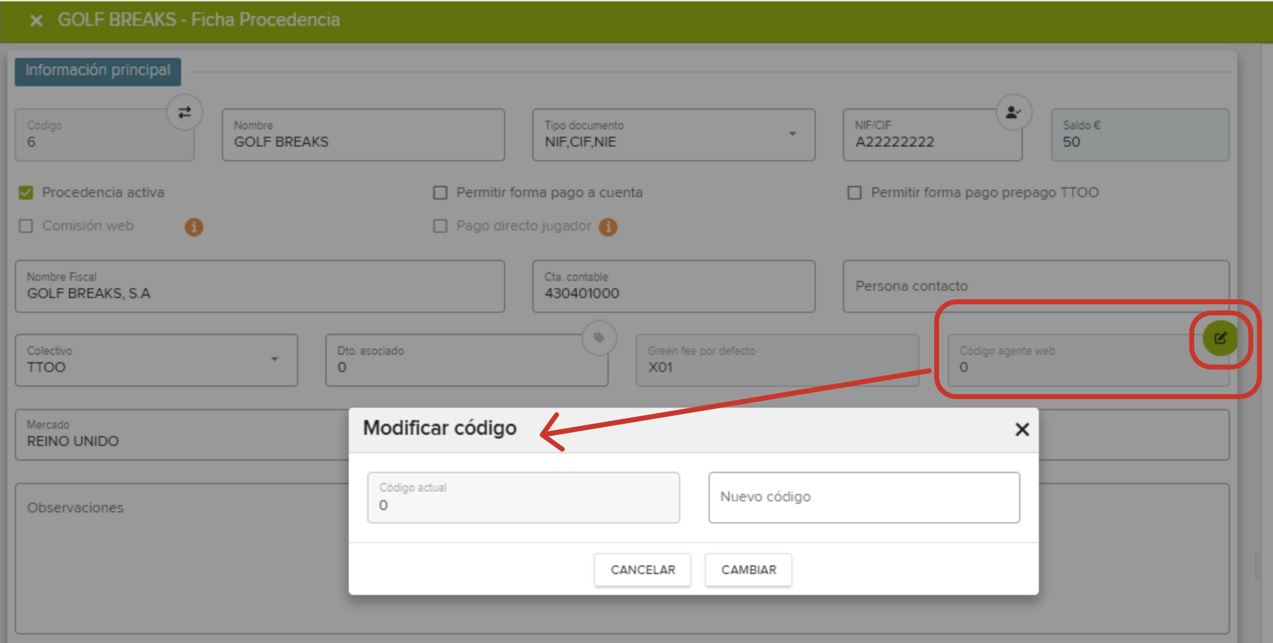Click the green edit icon for Código agente web

(x=1220, y=338)
